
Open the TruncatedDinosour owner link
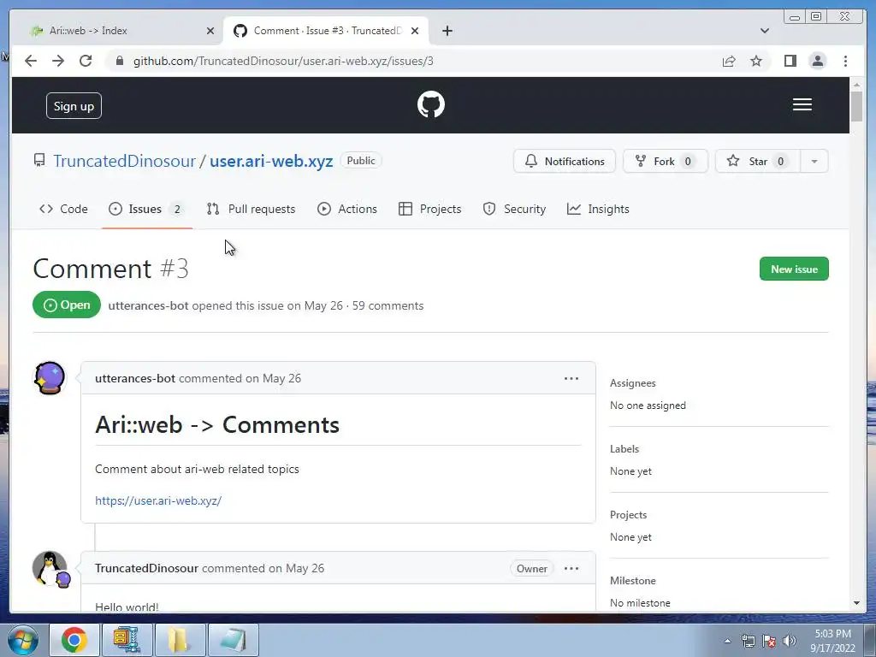click(124, 162)
